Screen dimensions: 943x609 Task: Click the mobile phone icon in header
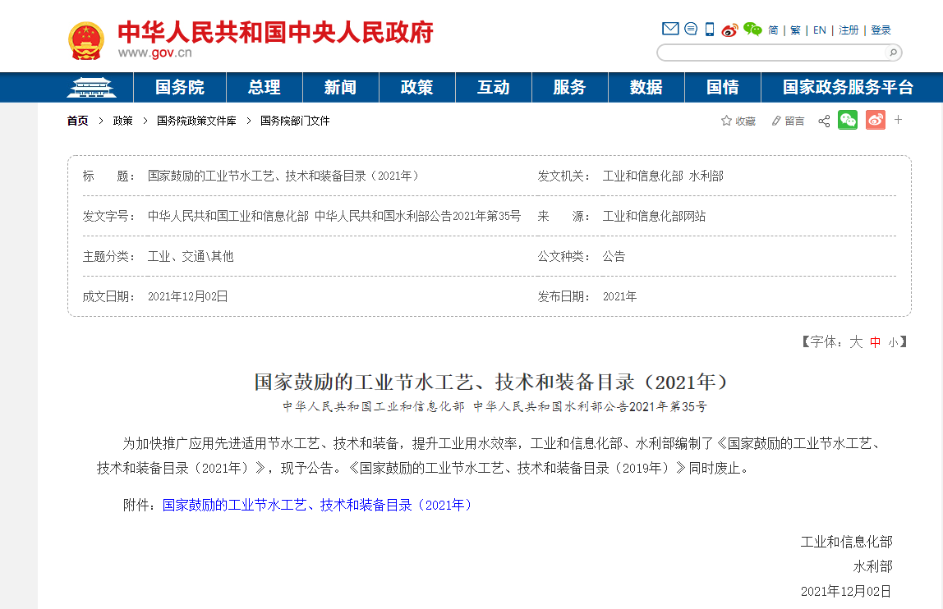click(710, 30)
